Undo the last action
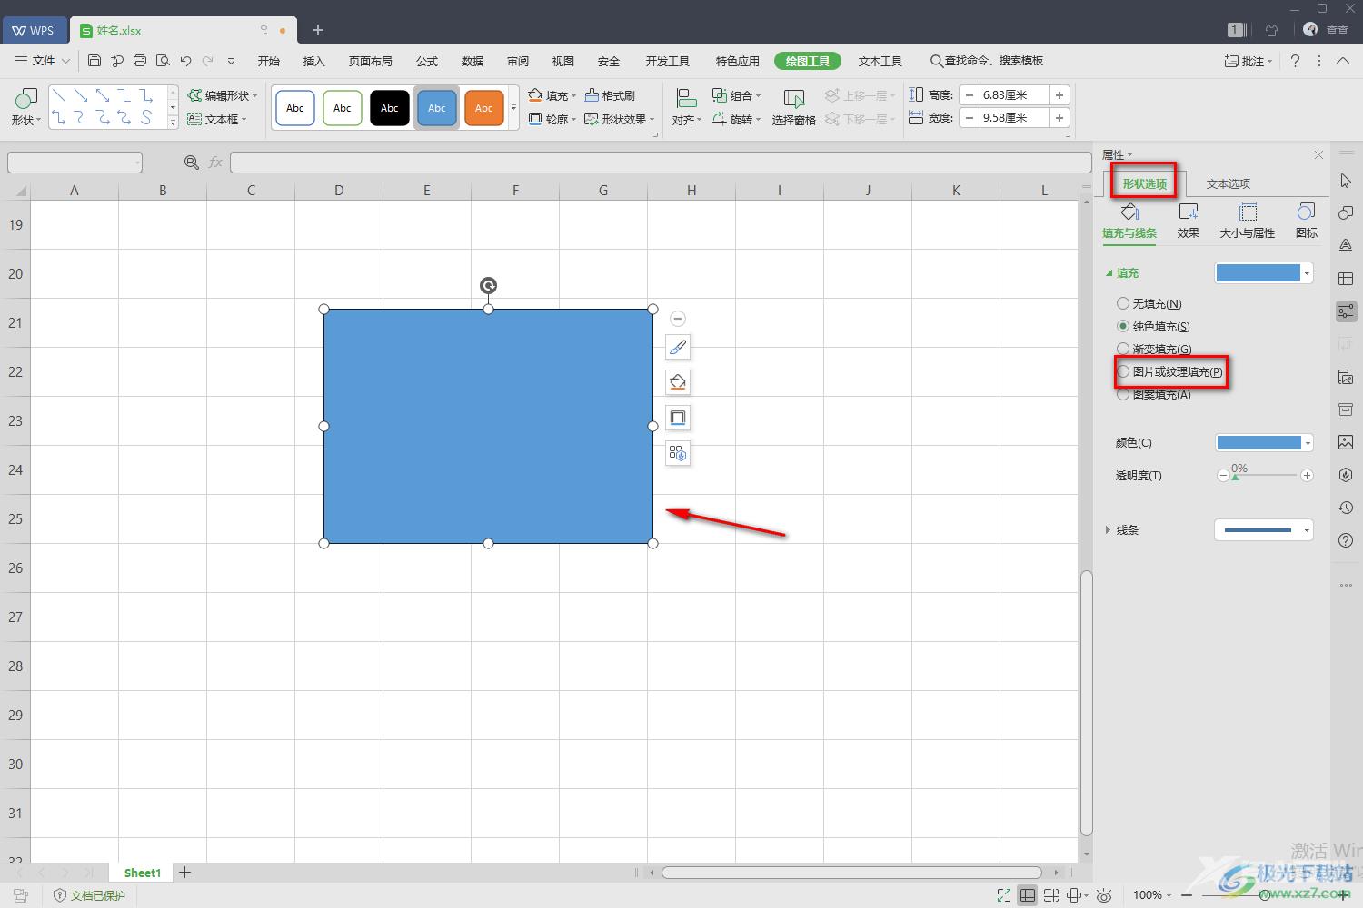 click(x=185, y=61)
